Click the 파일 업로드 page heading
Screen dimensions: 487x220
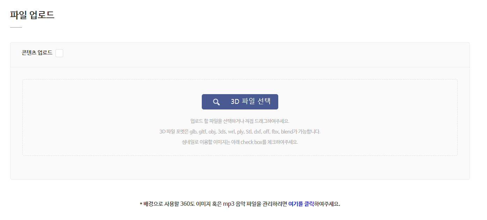(x=32, y=15)
